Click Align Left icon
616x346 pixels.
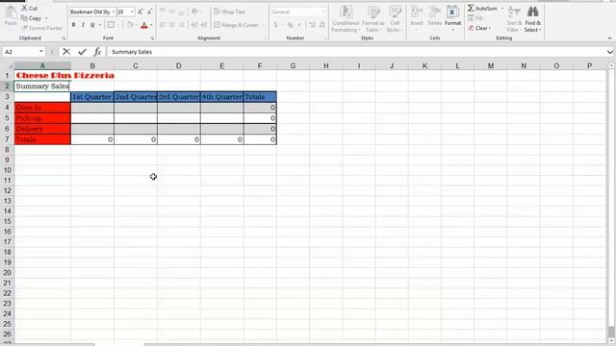[x=163, y=25]
